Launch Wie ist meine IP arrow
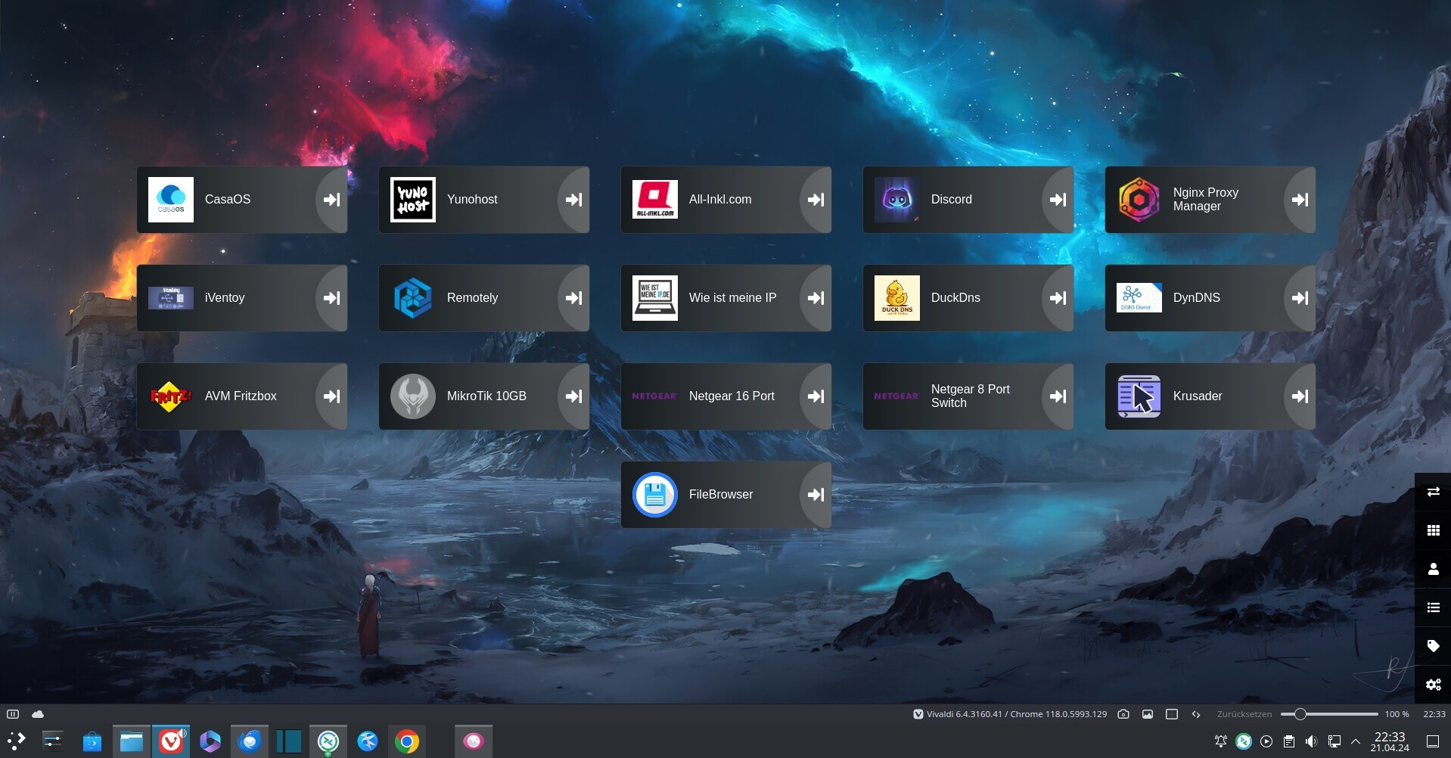The width and height of the screenshot is (1451, 758). coord(816,298)
